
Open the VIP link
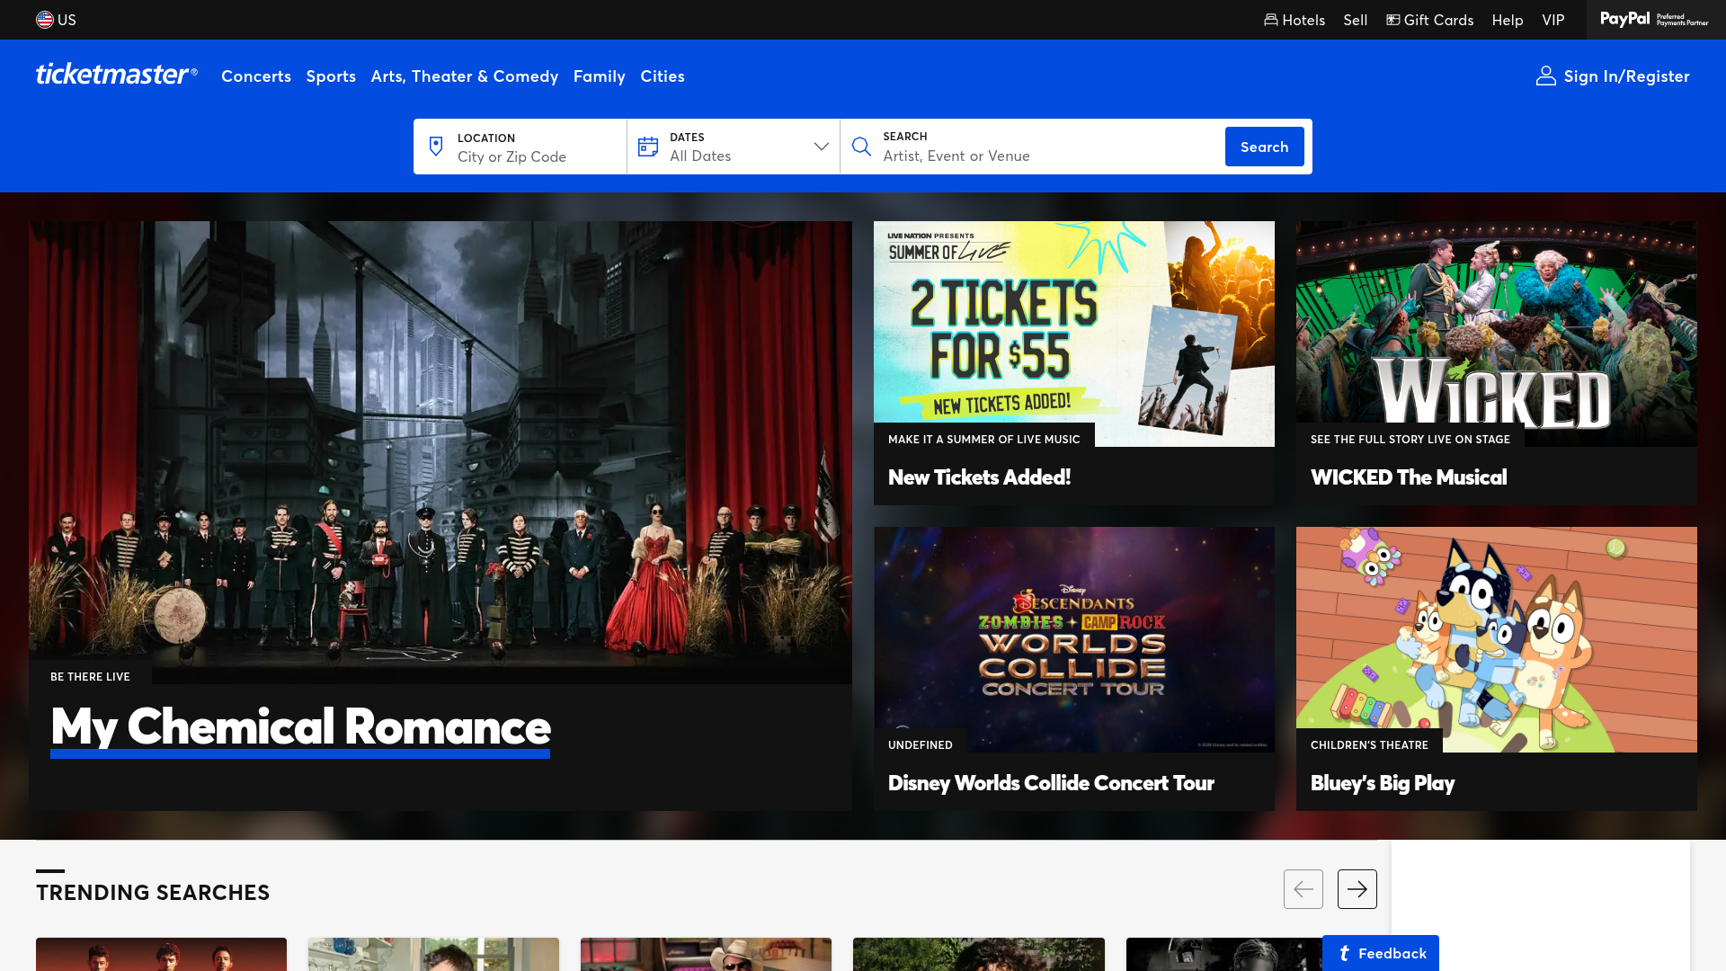click(1553, 20)
